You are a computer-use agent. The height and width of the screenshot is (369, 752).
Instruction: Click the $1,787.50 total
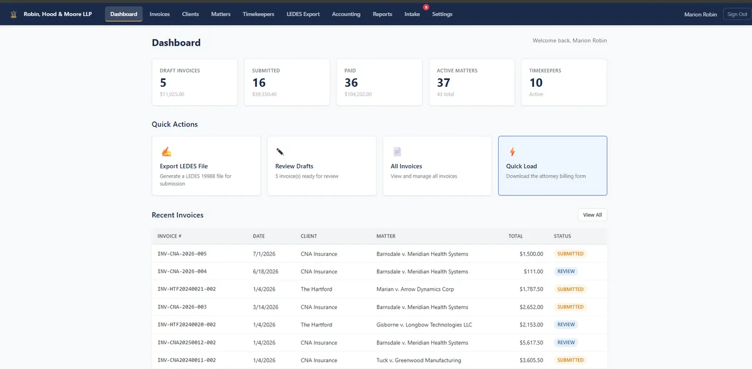[531, 290]
